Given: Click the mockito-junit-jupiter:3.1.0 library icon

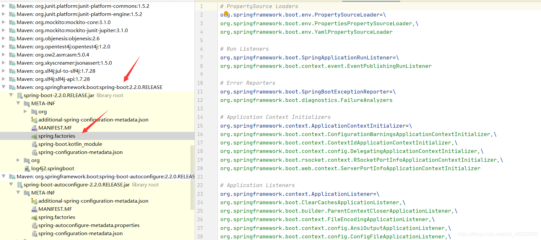Looking at the screenshot, I should click(x=12, y=31).
